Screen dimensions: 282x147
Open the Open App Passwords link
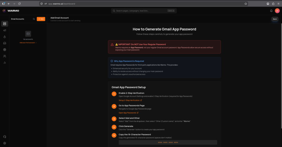pyautogui.click(x=128, y=113)
